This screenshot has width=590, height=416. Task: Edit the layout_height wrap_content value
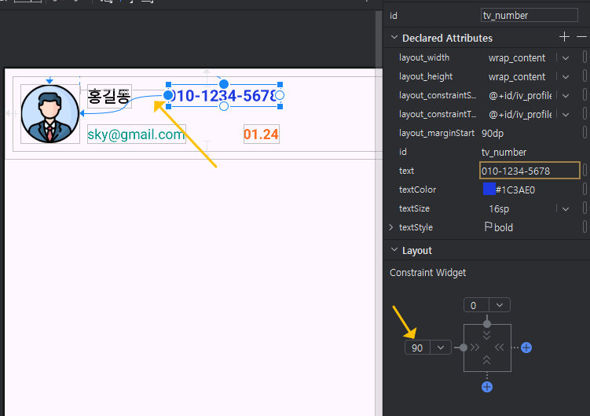pos(517,77)
